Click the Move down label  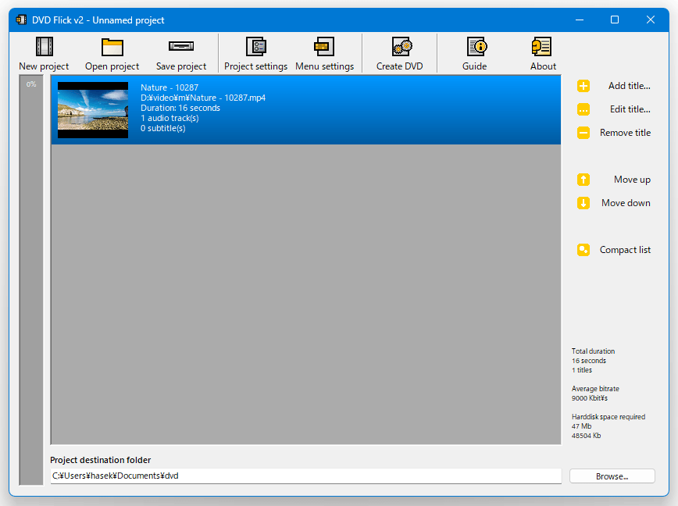click(626, 203)
